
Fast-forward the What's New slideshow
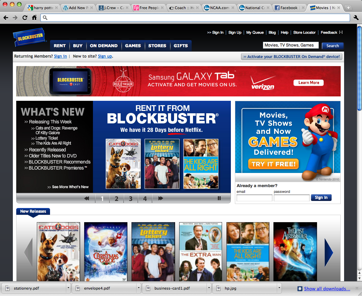coord(161,198)
